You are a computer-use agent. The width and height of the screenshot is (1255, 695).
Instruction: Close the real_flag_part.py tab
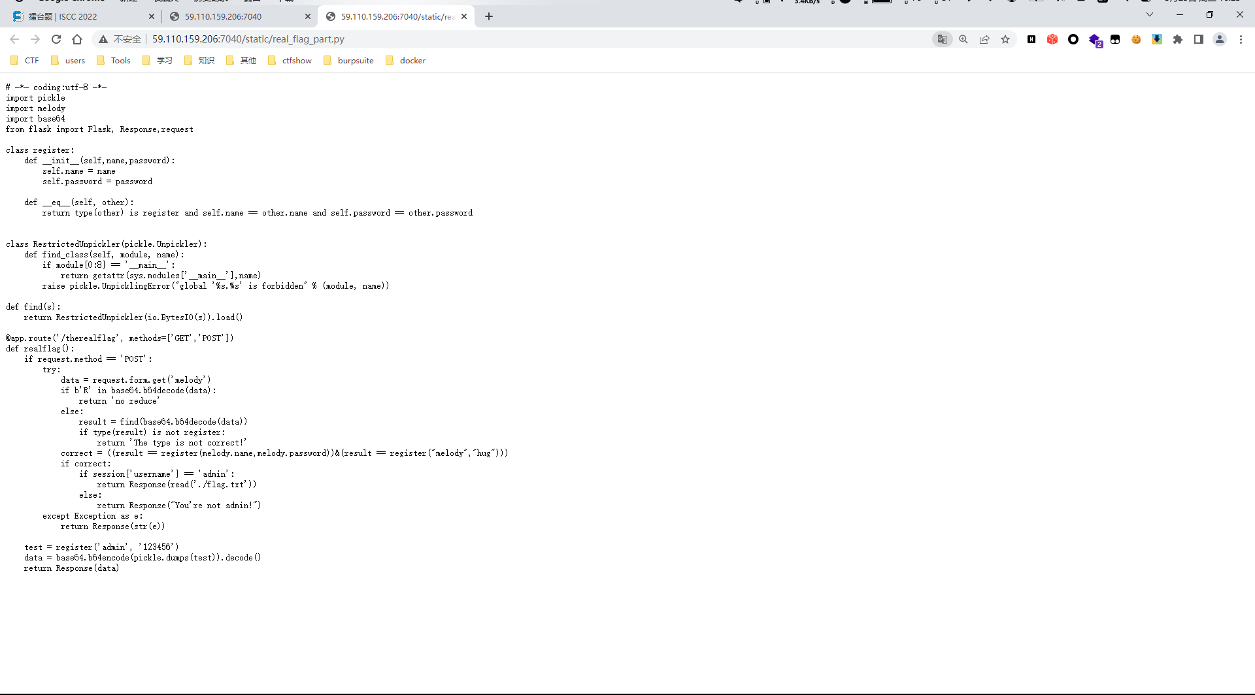[x=464, y=16]
